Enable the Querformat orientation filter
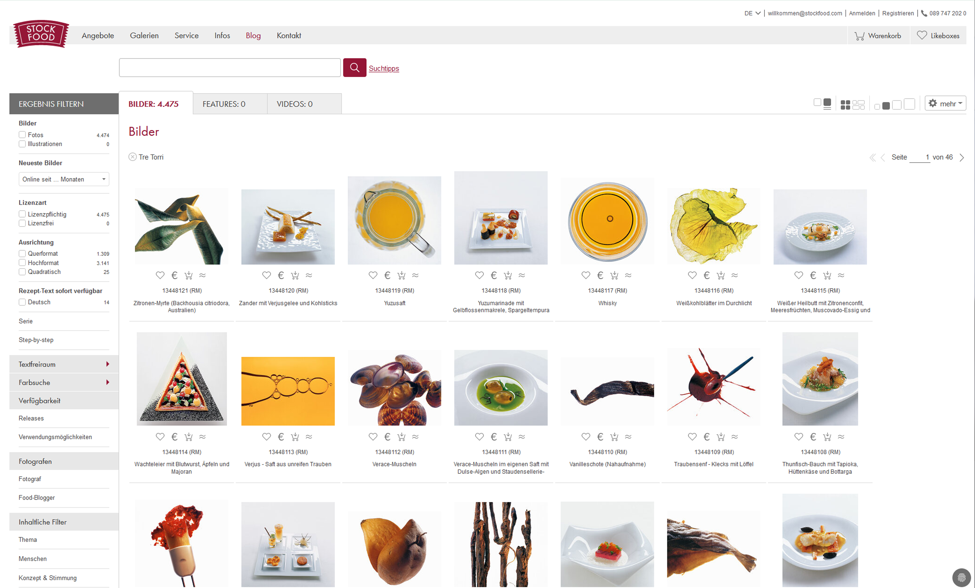Viewport: 975px width, 588px height. point(22,253)
